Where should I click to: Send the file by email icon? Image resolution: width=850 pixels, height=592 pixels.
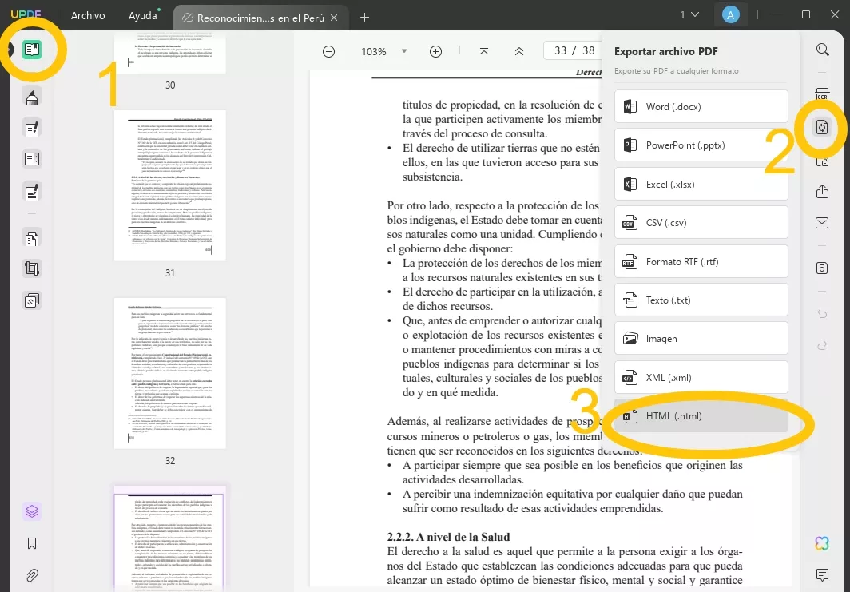[x=822, y=223]
